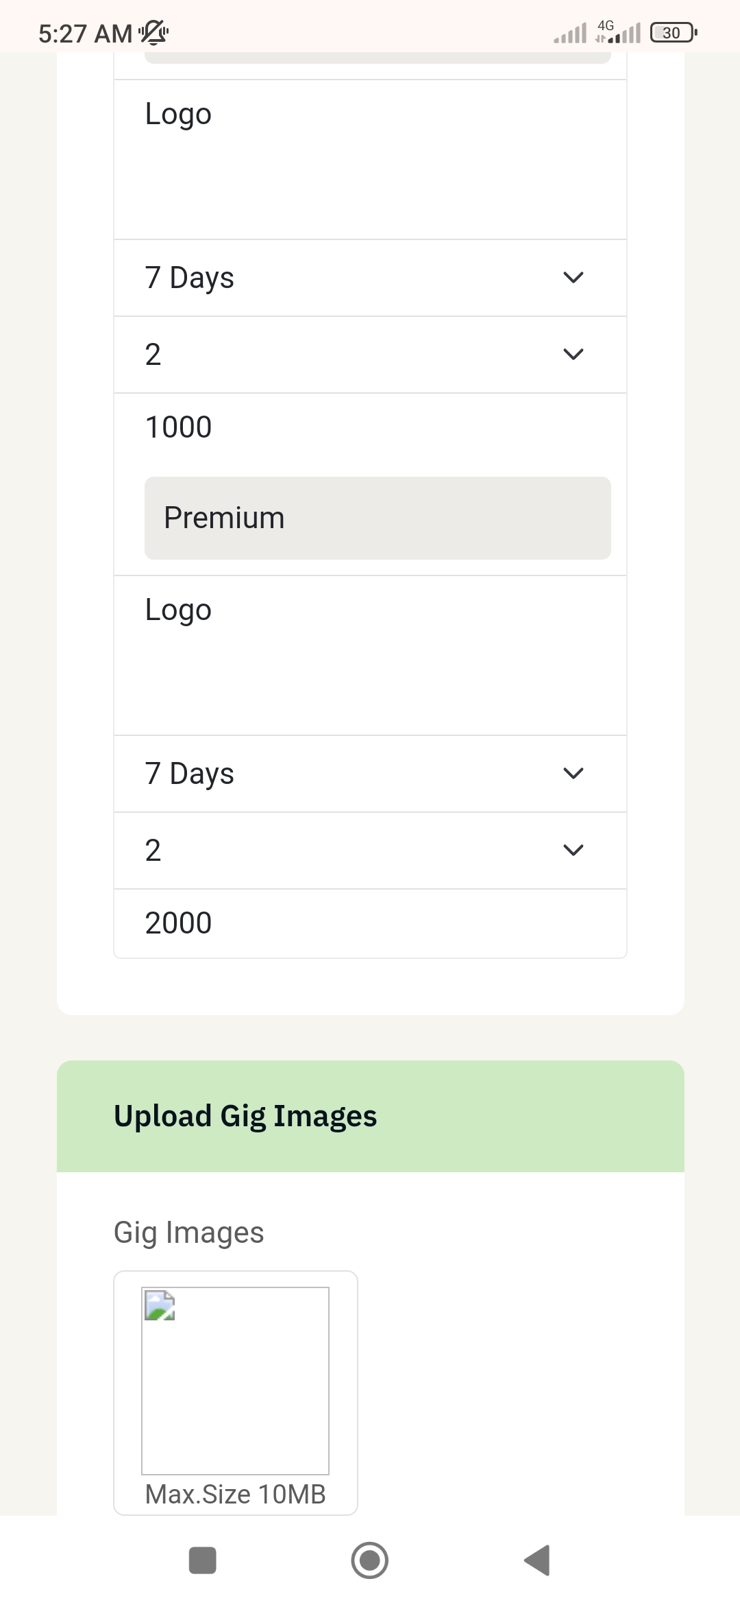Tap the Android home circle button
The image size is (740, 1605).
click(370, 1560)
